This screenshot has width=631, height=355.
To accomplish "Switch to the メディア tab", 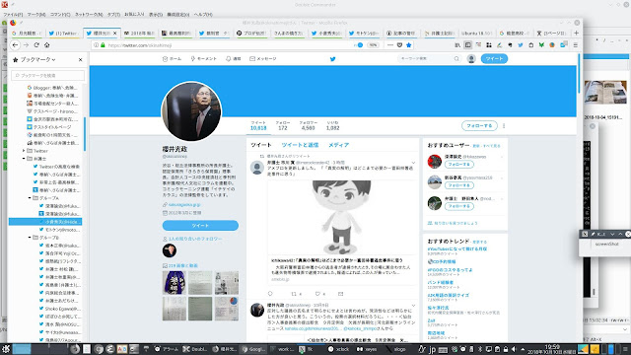I will (x=338, y=145).
